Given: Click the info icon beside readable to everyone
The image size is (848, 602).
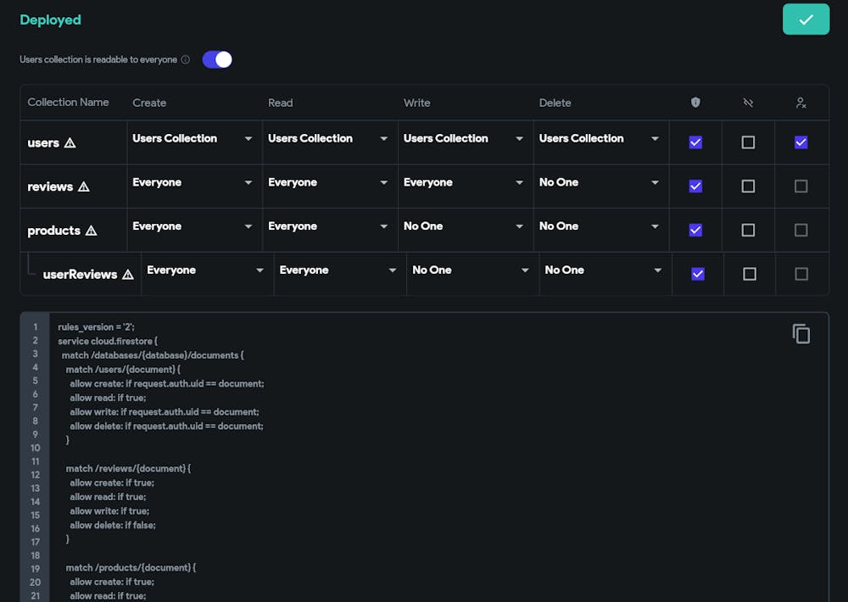Looking at the screenshot, I should (x=186, y=60).
